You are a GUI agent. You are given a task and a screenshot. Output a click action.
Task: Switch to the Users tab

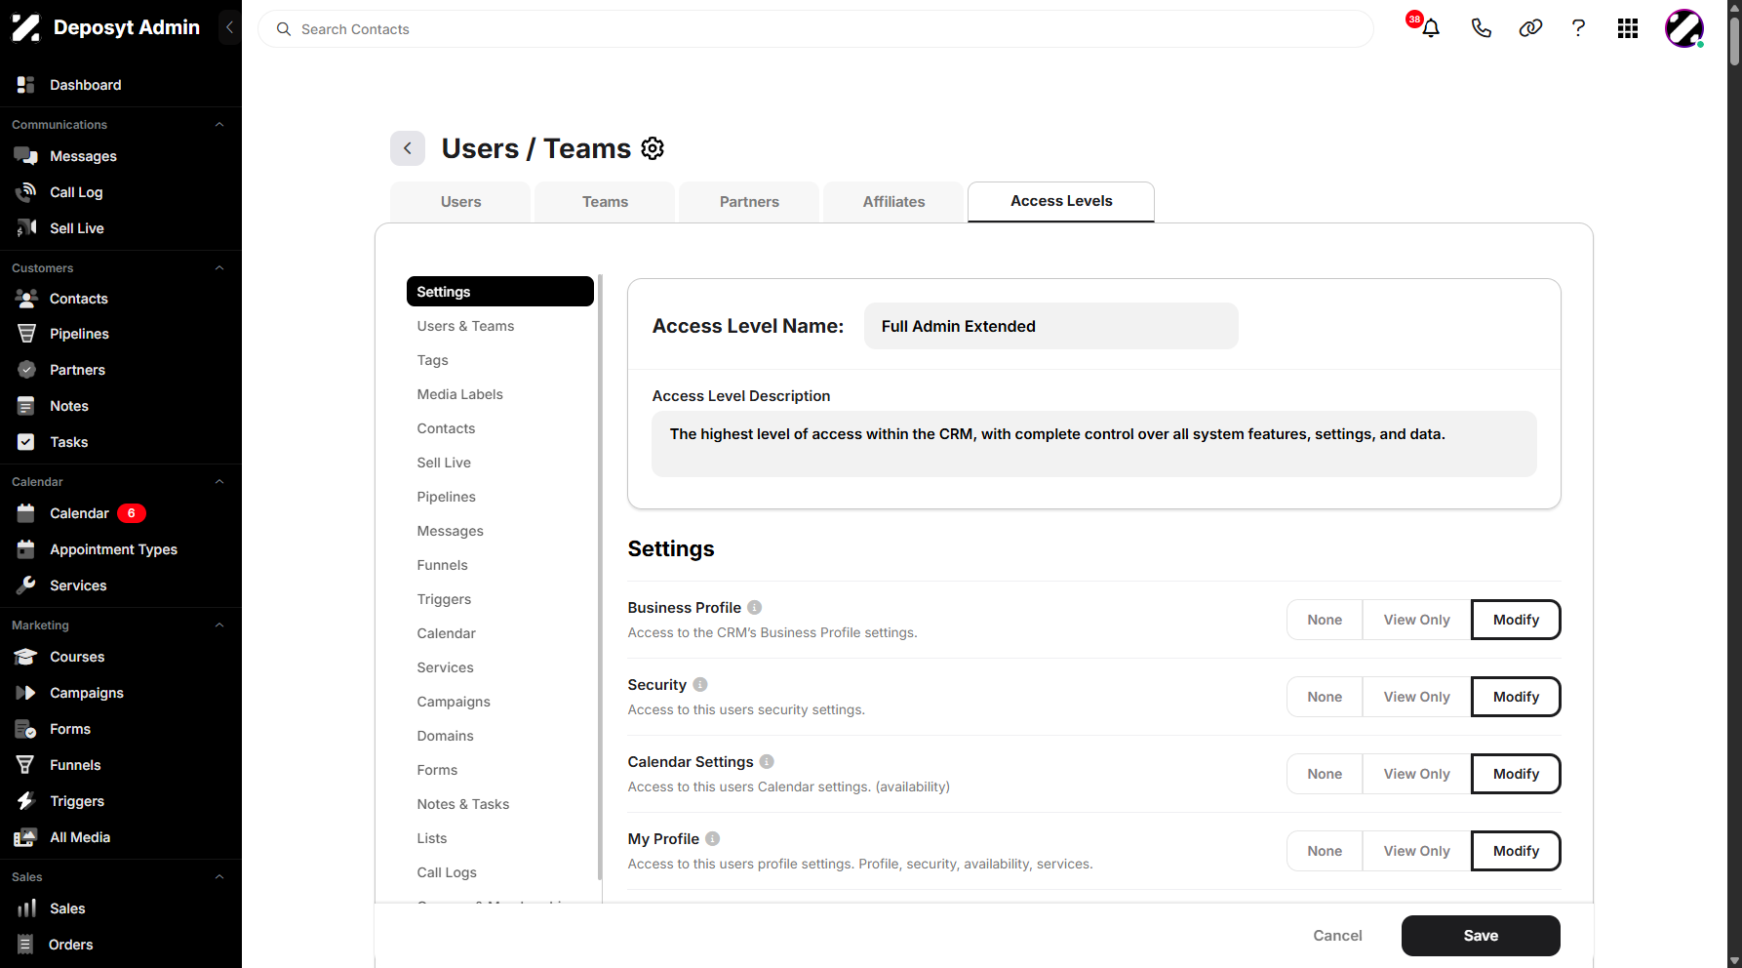click(460, 202)
